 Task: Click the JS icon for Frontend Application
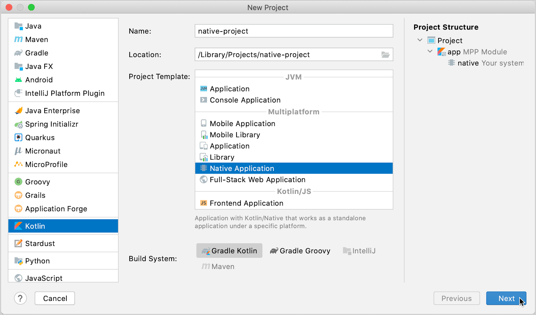click(x=203, y=203)
